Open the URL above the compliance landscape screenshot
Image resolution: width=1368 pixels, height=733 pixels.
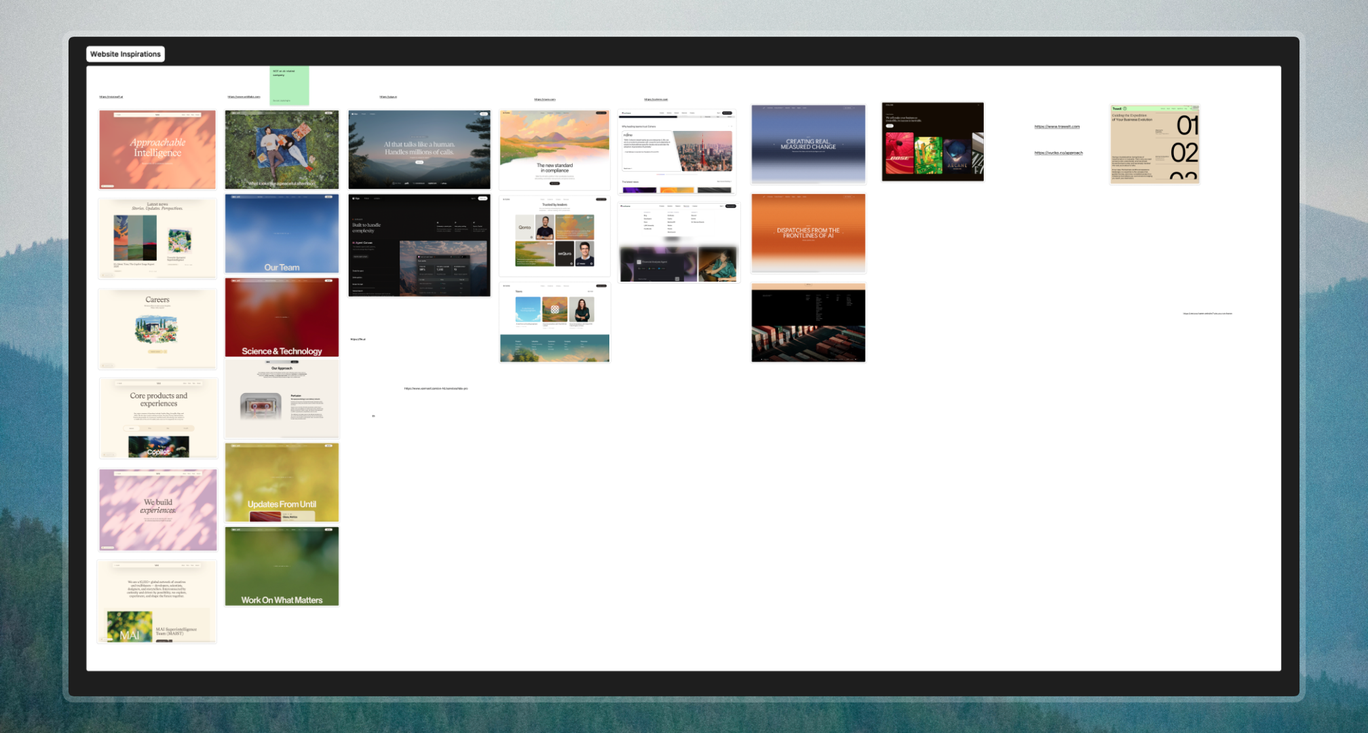pyautogui.click(x=545, y=100)
